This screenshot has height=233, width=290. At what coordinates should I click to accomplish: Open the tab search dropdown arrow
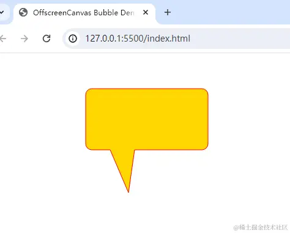coord(2,13)
